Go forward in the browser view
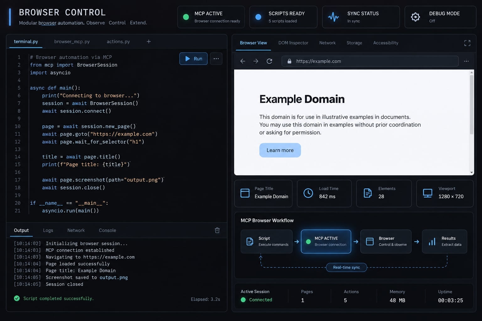 click(256, 61)
